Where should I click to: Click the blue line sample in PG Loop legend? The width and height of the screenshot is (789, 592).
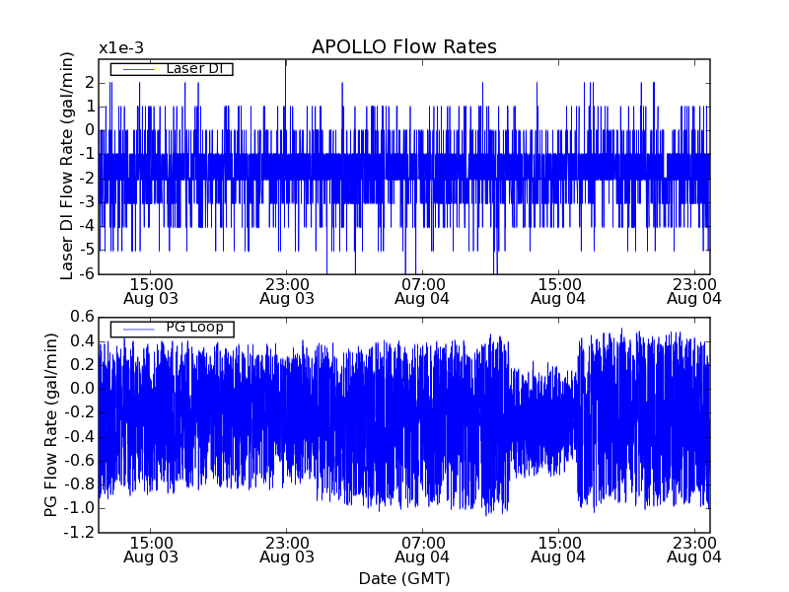136,328
